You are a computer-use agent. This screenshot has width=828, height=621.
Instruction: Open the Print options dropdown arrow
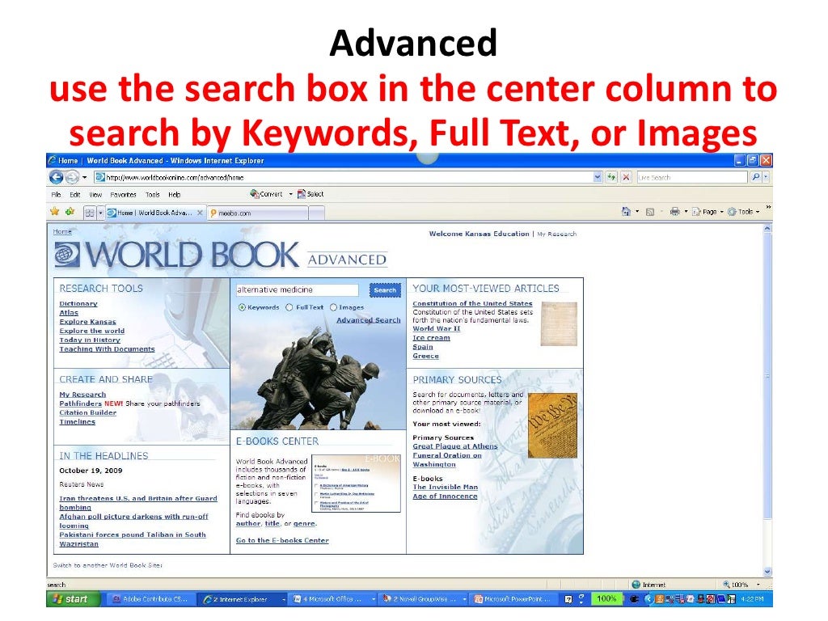[686, 212]
